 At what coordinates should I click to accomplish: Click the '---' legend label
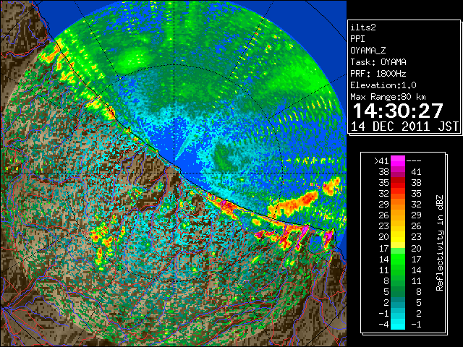coord(414,161)
